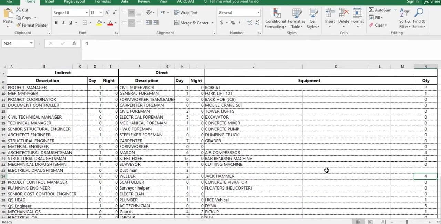Open the File menu tab
This screenshot has width=441, height=224.
tap(9, 2)
